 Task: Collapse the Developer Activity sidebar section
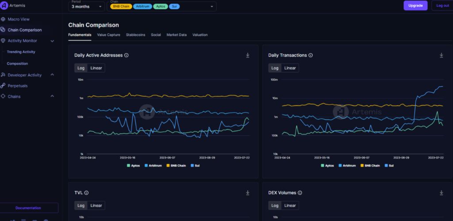52,75
